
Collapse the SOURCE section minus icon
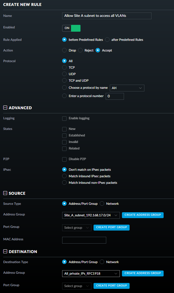[5, 193]
